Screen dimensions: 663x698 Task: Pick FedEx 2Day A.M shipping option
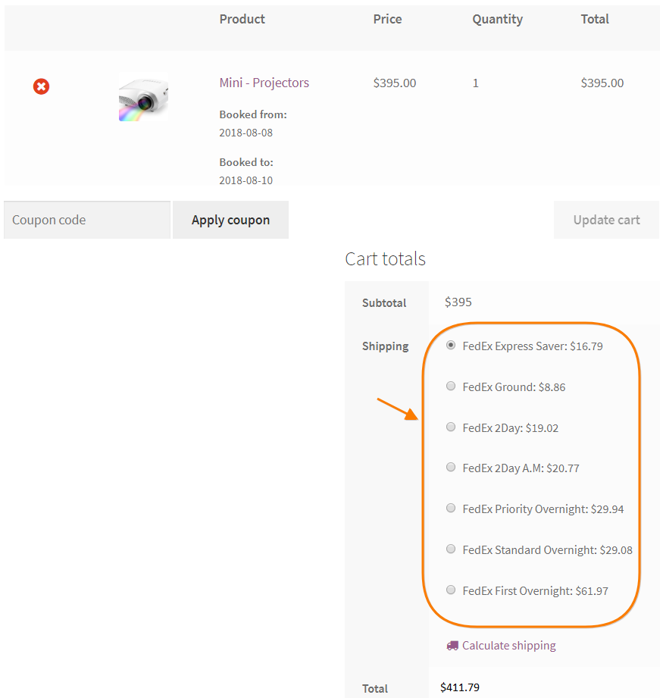(451, 467)
